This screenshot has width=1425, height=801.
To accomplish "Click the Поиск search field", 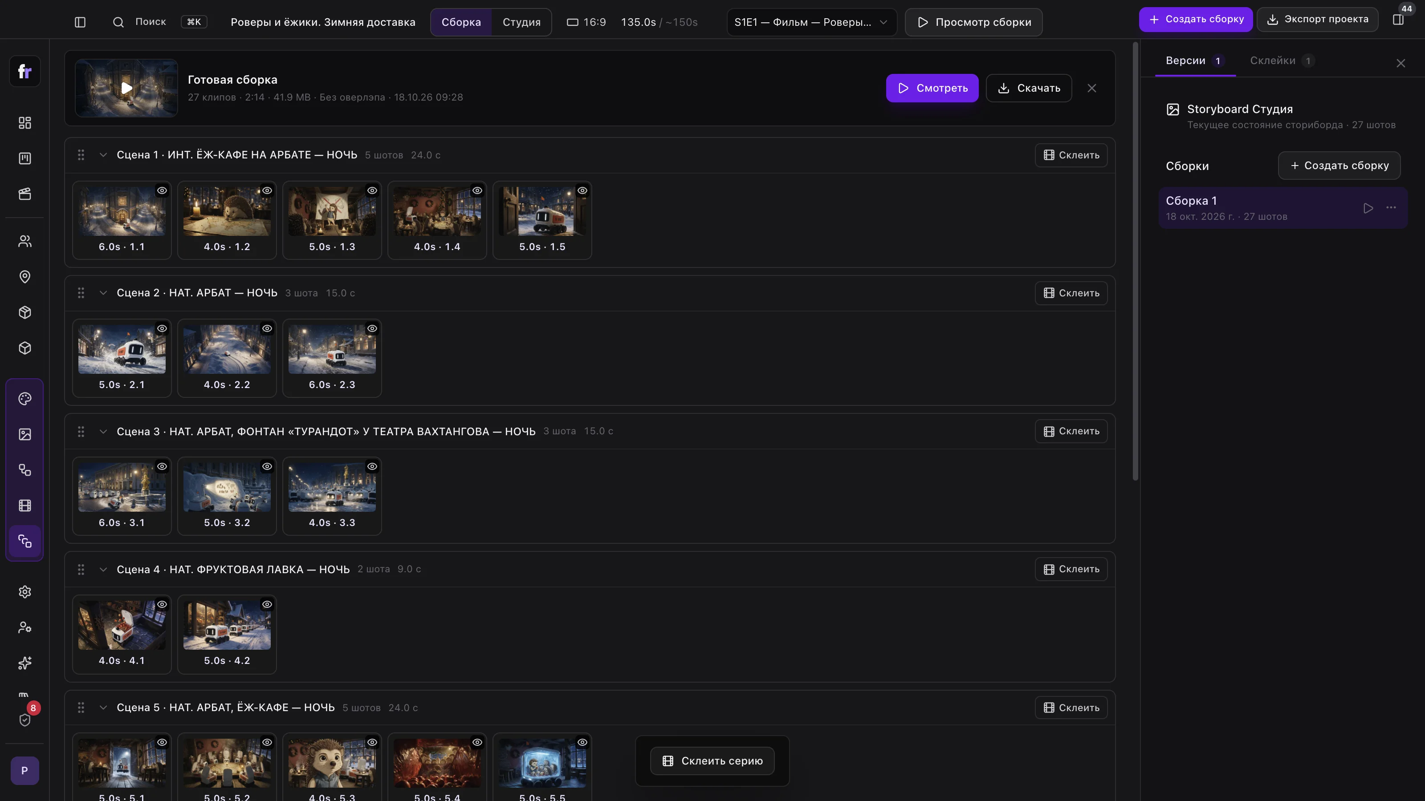I will (160, 22).
